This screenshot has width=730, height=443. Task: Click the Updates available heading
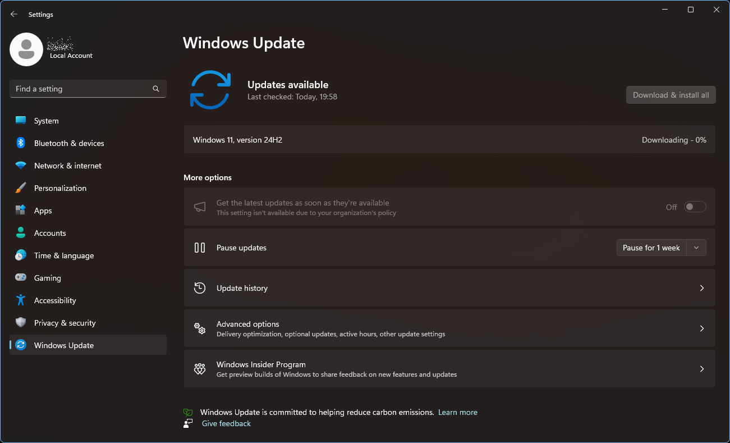point(288,85)
